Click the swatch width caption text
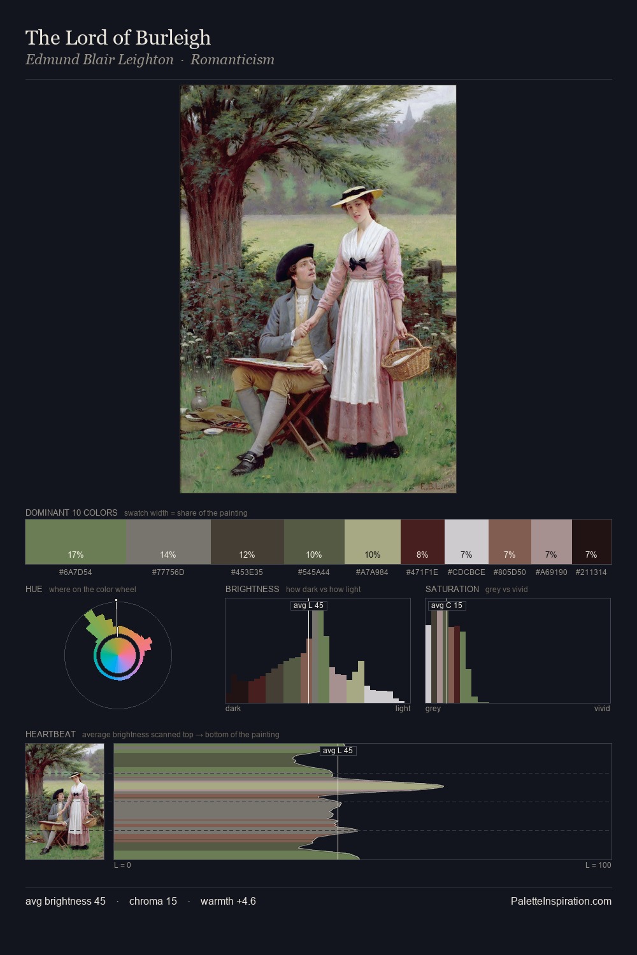The height and width of the screenshot is (955, 637). (185, 513)
